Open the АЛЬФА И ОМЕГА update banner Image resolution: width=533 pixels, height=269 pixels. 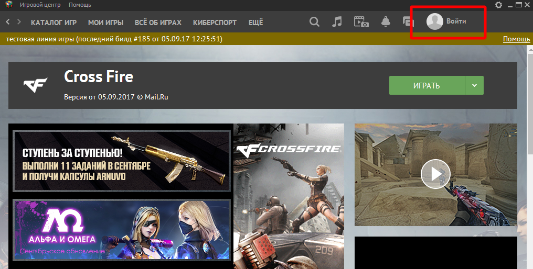tap(122, 230)
